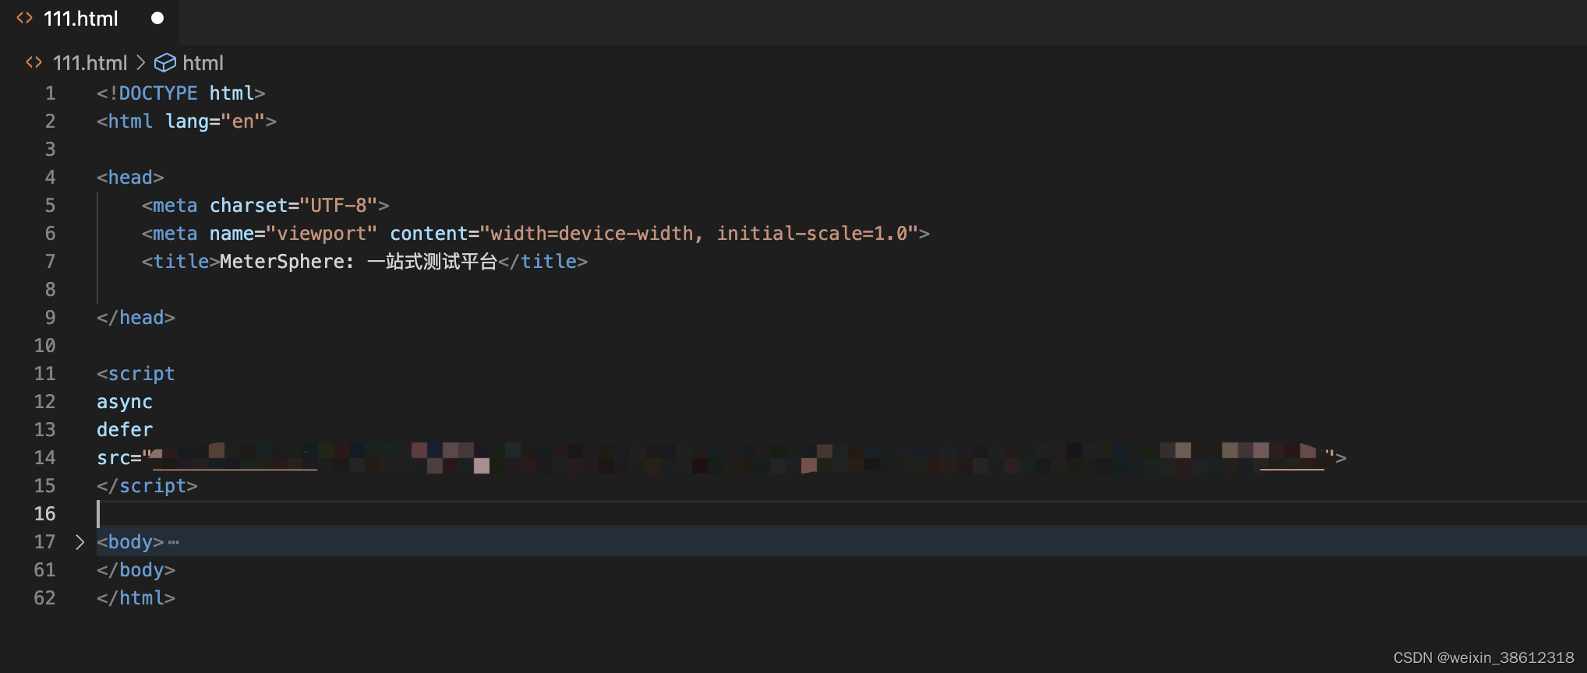Screen dimensions: 1587x673
Task: Click line number 17 in the gutter
Action: tap(44, 542)
